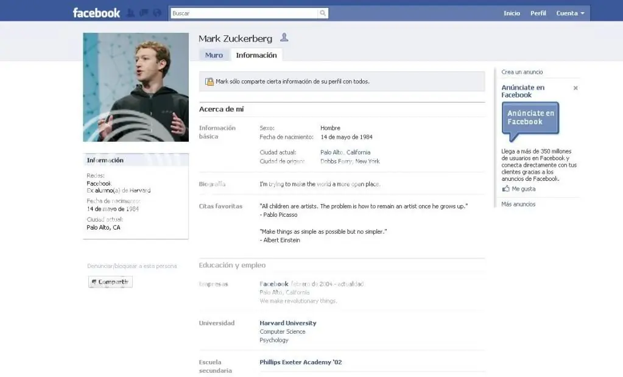Click Palo Alto, California current city
Viewport: 623px width, 377px height.
[x=345, y=152]
